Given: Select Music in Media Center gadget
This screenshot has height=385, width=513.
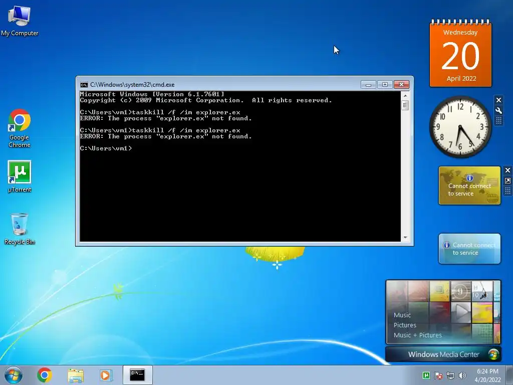Looking at the screenshot, I should click(x=402, y=315).
